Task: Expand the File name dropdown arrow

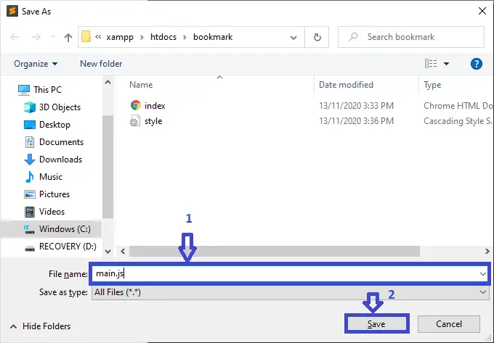Action: coord(482,274)
